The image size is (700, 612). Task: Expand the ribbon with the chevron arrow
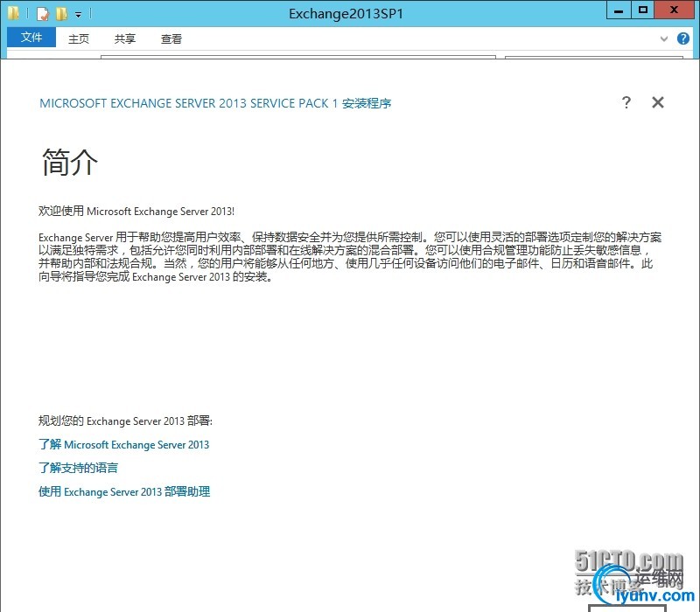coord(664,38)
